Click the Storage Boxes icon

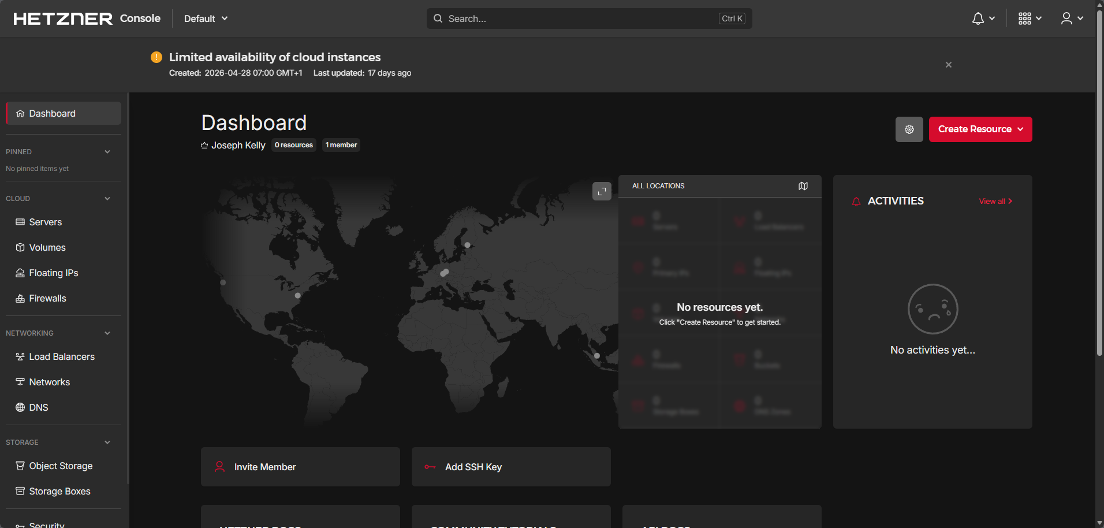coord(20,491)
